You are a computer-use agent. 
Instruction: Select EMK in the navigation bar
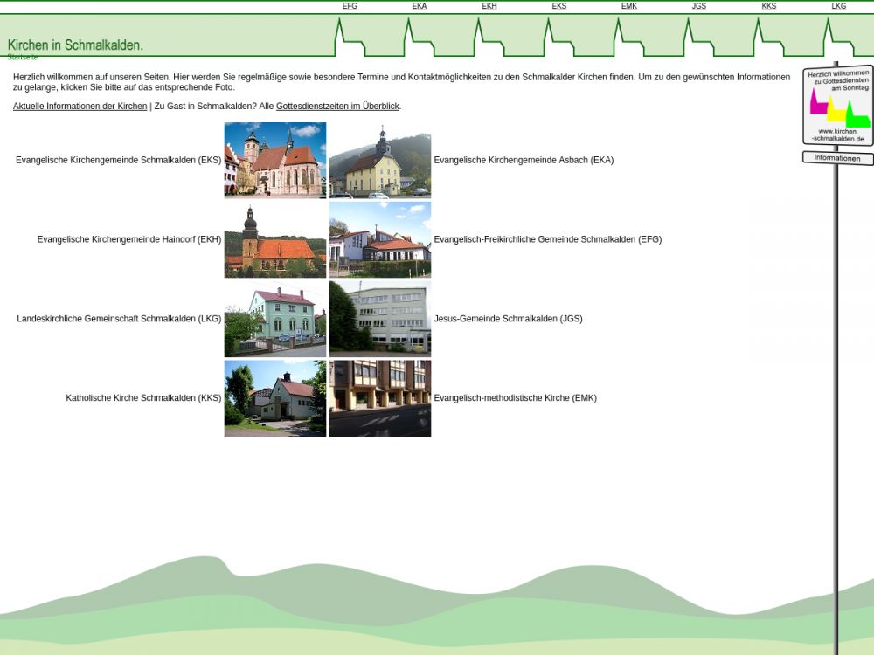tap(629, 6)
